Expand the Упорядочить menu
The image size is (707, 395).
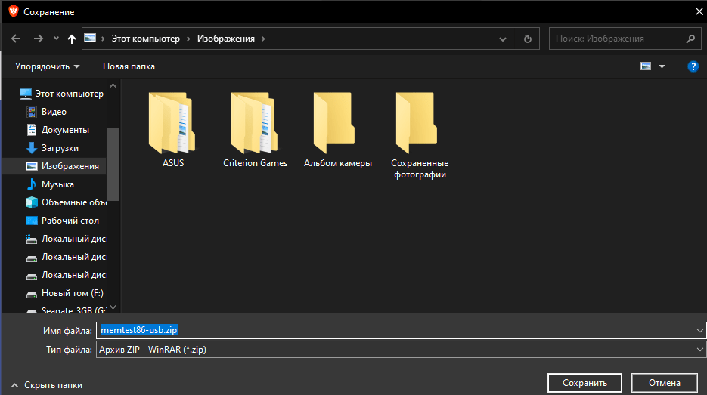tap(47, 66)
